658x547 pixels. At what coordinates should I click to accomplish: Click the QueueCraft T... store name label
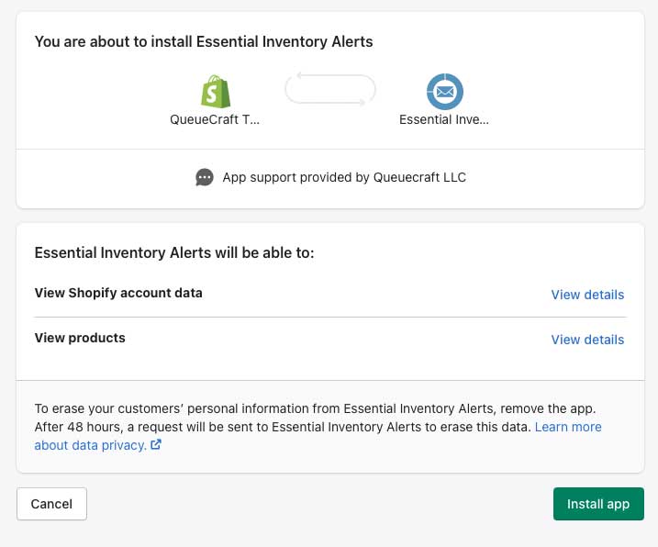[215, 119]
